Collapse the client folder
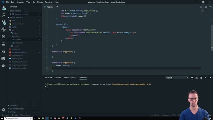The image size is (213, 120). (16, 33)
